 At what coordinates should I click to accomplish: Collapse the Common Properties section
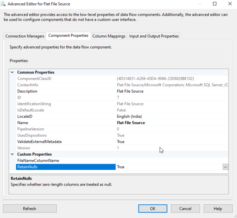pyautogui.click(x=13, y=72)
